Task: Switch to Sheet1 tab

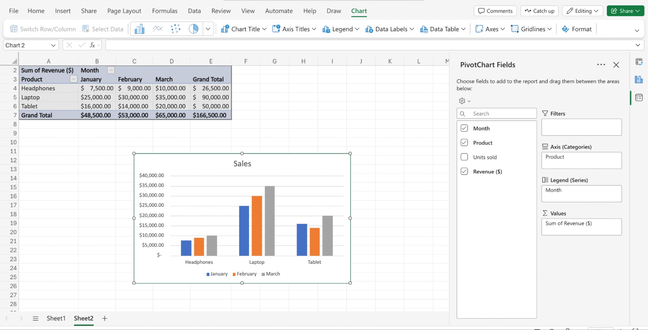Action: [x=56, y=318]
